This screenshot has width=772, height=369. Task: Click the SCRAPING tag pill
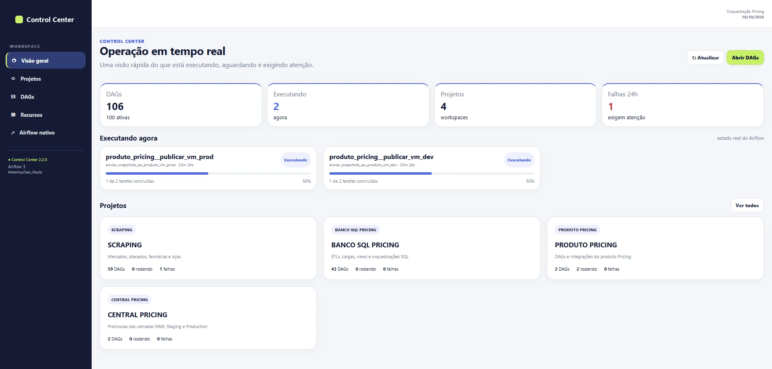pyautogui.click(x=122, y=230)
